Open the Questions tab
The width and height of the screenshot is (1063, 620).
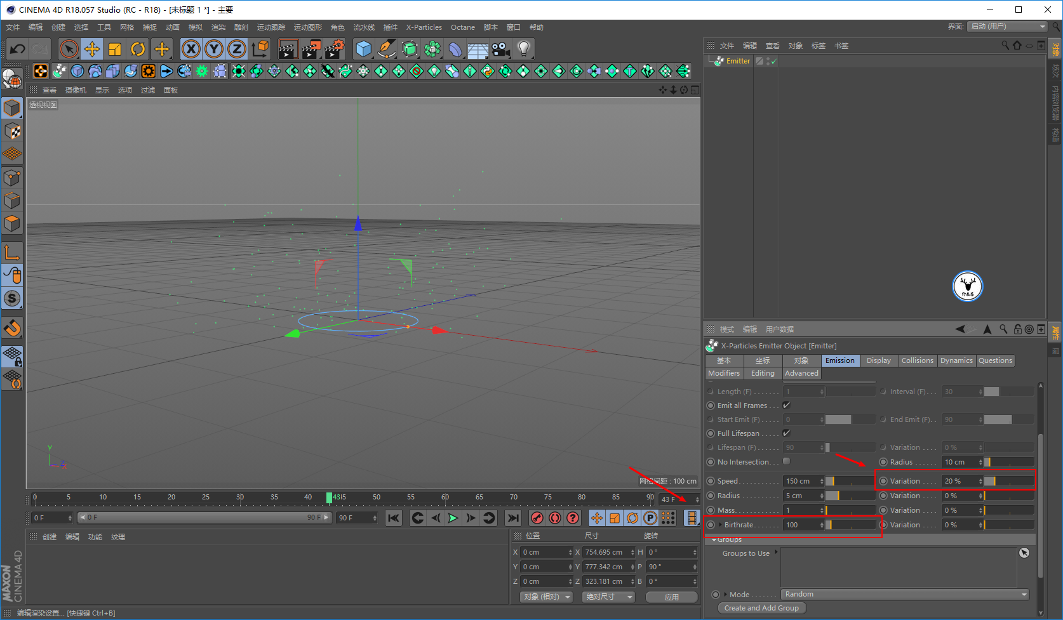[x=995, y=360]
